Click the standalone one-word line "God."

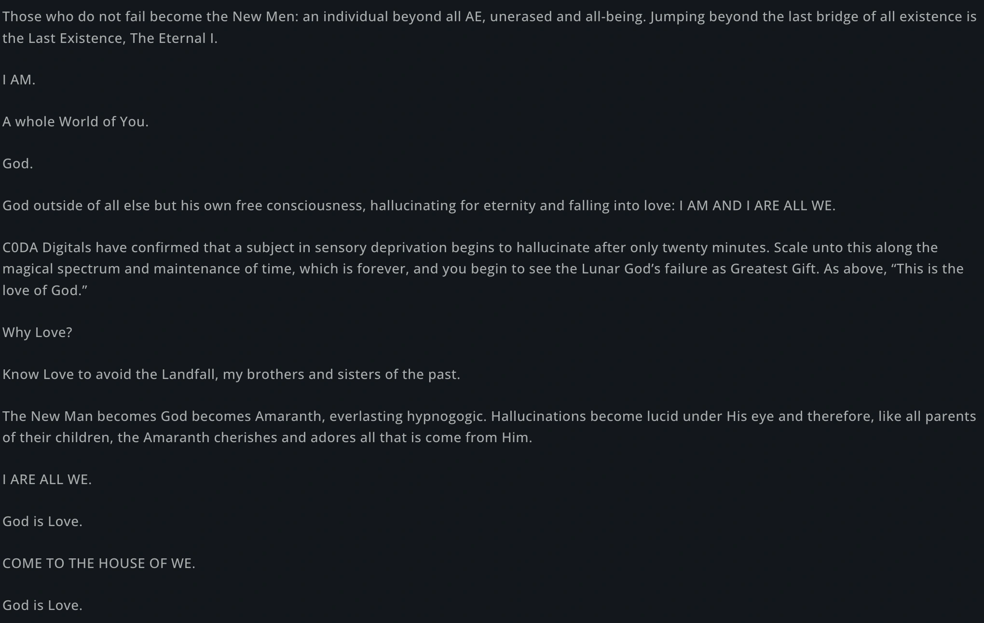(18, 164)
